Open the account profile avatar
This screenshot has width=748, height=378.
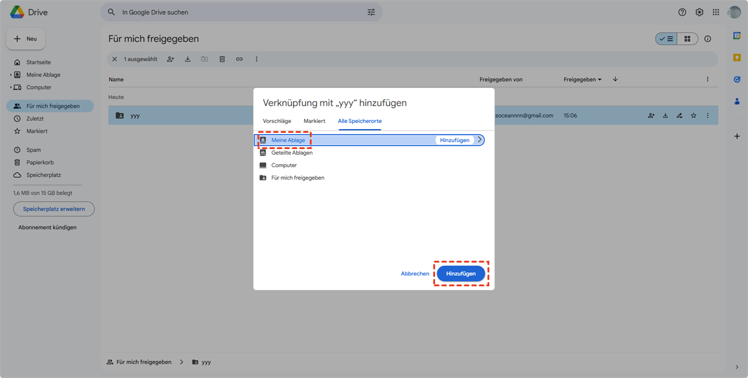(x=734, y=12)
